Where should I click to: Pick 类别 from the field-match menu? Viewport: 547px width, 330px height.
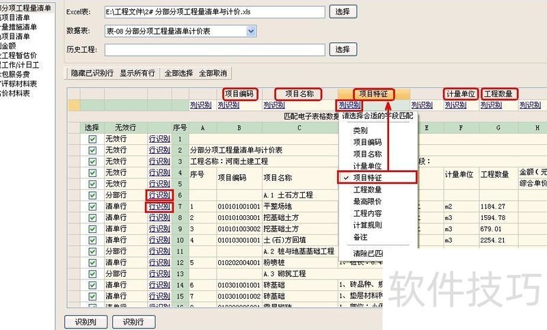click(x=360, y=130)
